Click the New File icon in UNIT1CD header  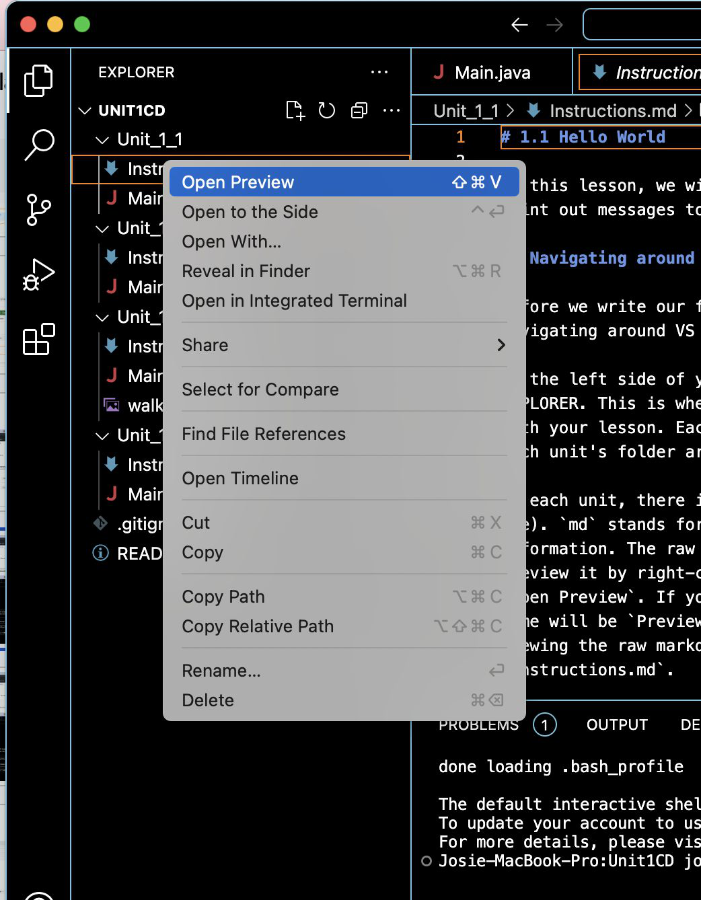[295, 110]
